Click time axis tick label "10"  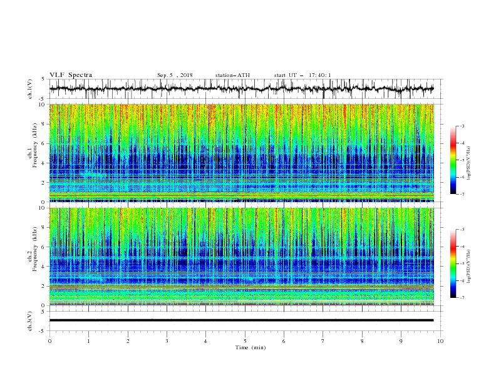tap(440, 341)
